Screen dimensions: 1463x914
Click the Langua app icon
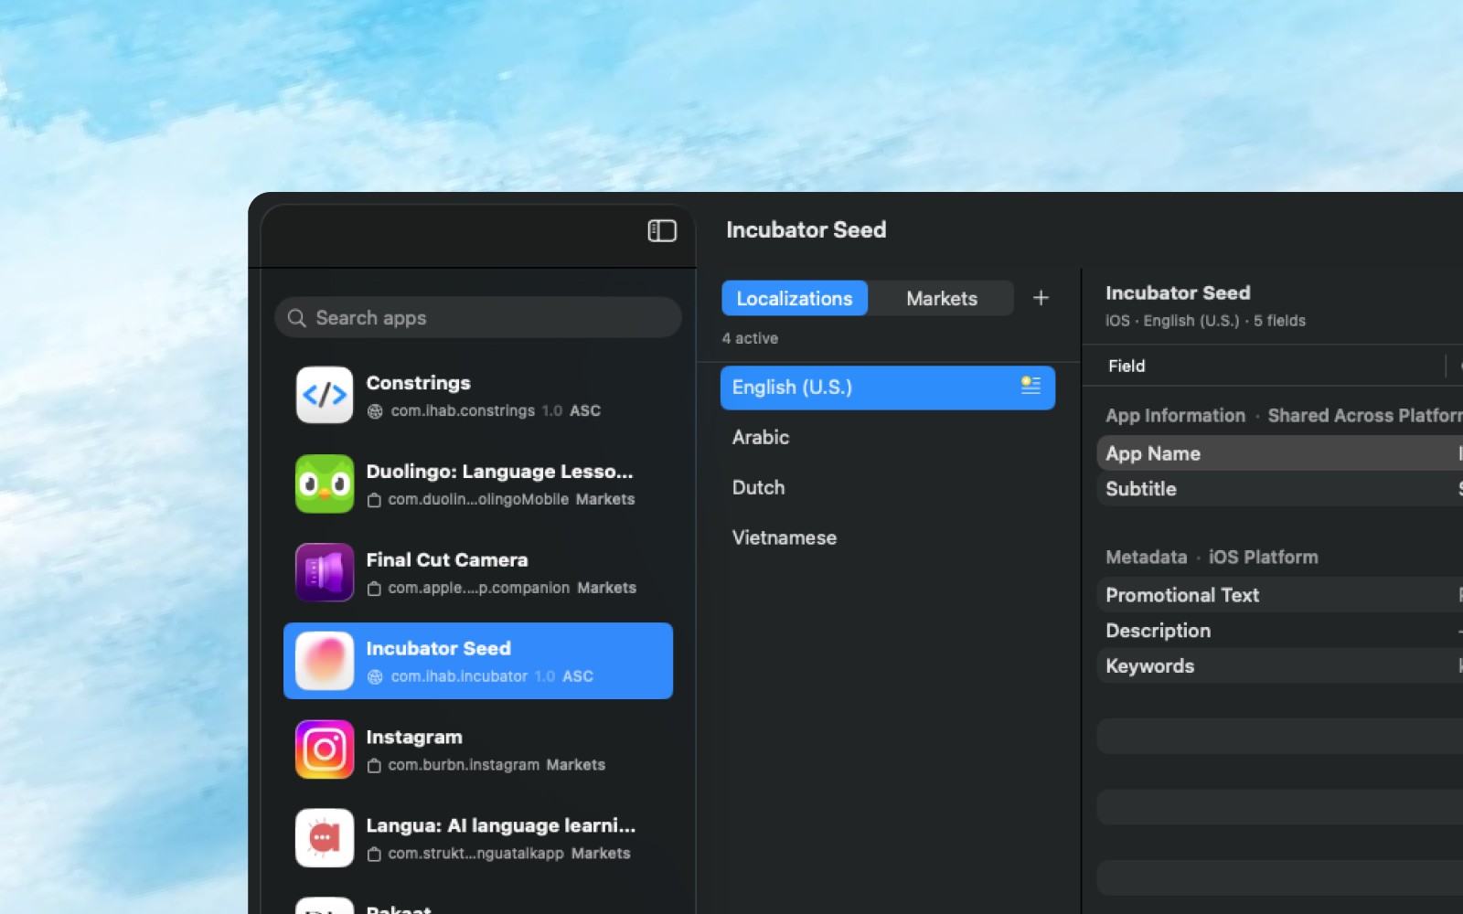(325, 838)
